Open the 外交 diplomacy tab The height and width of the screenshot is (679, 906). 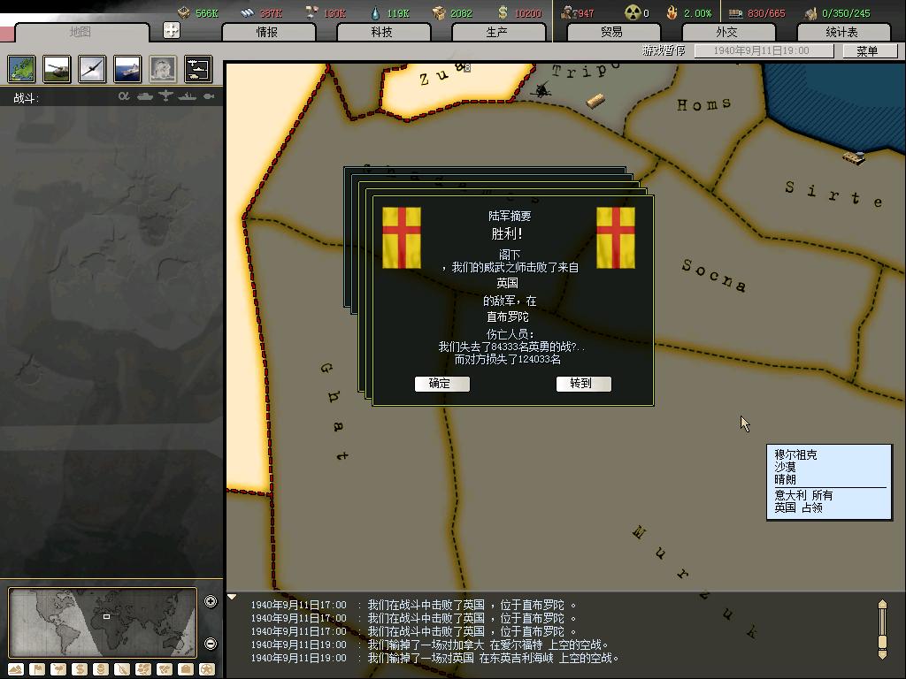[x=728, y=33]
